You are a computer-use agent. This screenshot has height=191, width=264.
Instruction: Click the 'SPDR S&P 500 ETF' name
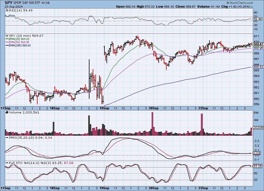pyautogui.click(x=26, y=3)
